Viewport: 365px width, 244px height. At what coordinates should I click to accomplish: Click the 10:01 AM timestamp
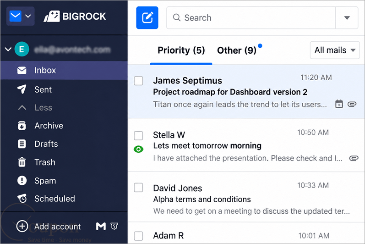coord(314,236)
